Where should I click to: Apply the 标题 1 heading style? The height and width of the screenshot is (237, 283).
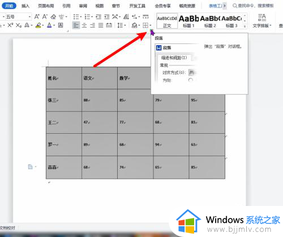(188, 21)
